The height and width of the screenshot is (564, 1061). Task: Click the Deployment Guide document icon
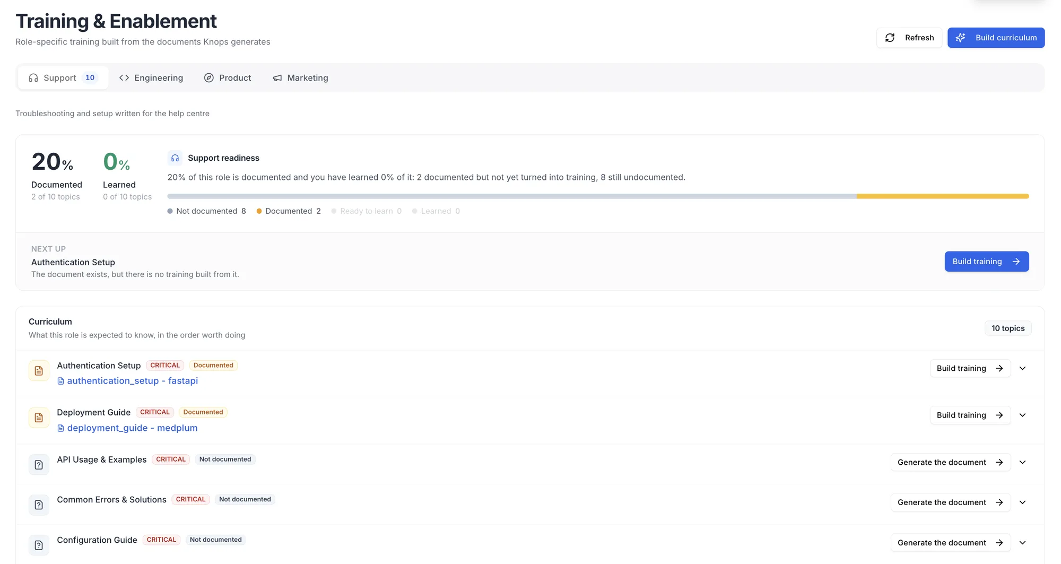click(39, 418)
